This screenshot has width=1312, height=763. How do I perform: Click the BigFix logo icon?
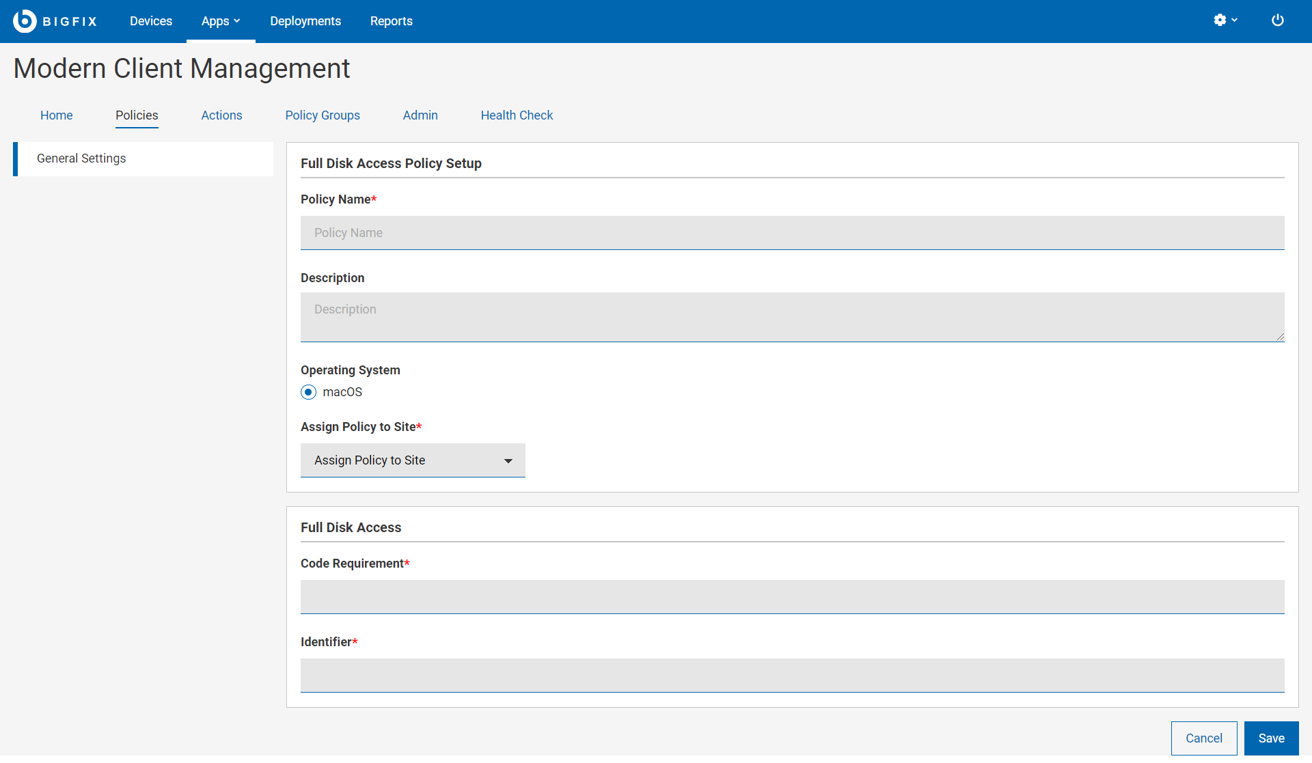(25, 21)
